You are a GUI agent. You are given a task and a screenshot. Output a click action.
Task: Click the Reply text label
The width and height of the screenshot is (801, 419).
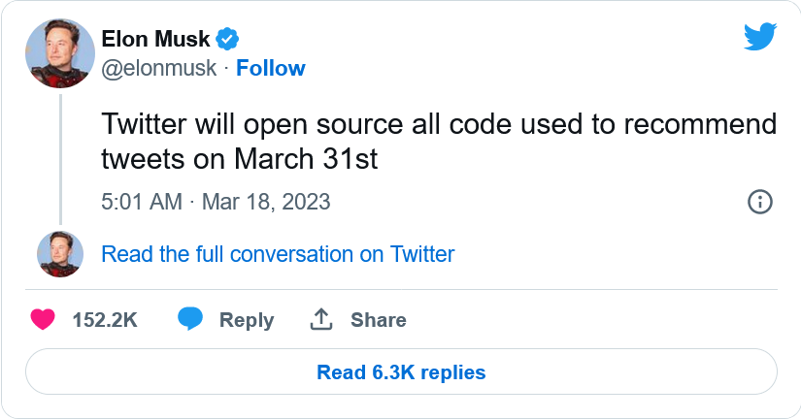point(246,320)
